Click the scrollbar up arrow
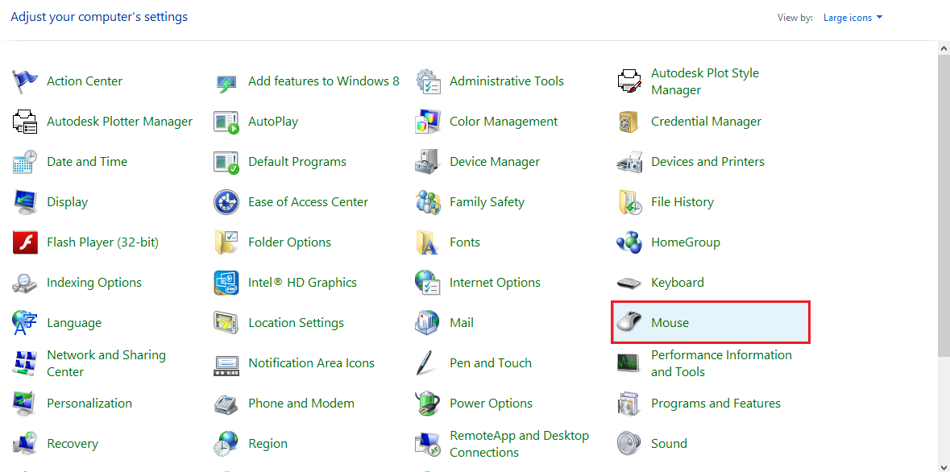Viewport: 950px width, 472px height. pos(944,48)
